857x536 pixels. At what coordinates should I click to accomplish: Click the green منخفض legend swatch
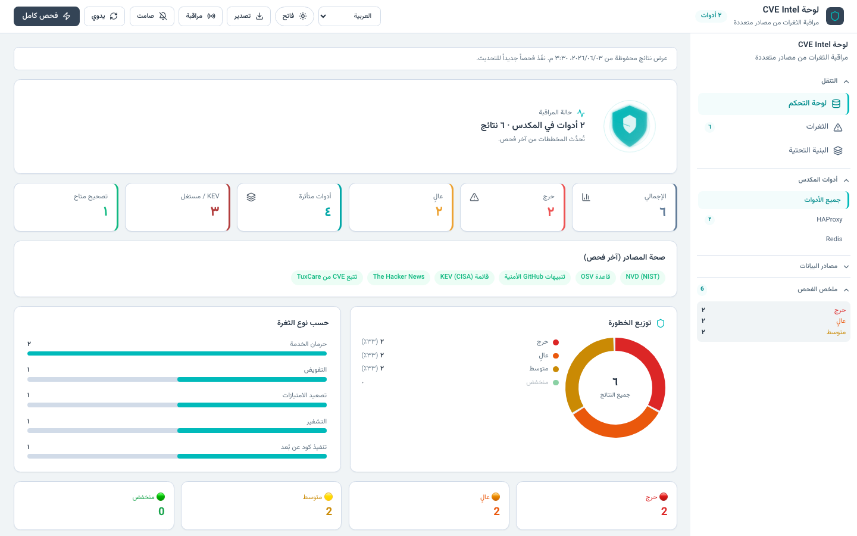point(556,382)
